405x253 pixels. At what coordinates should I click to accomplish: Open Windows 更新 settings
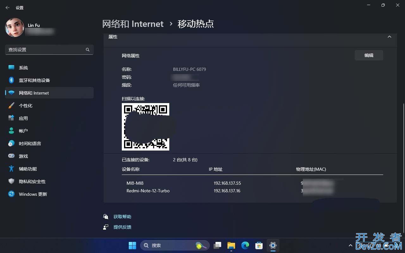(x=49, y=194)
